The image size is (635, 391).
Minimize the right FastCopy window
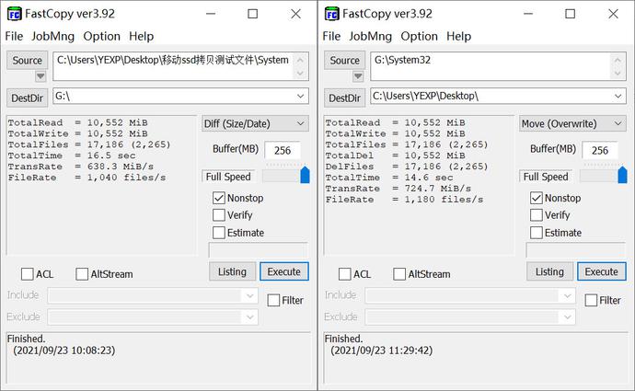coord(528,14)
